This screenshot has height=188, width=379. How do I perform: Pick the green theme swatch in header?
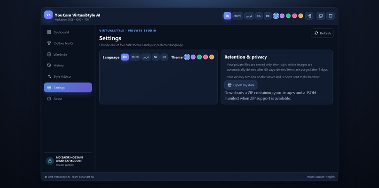coord(288,16)
